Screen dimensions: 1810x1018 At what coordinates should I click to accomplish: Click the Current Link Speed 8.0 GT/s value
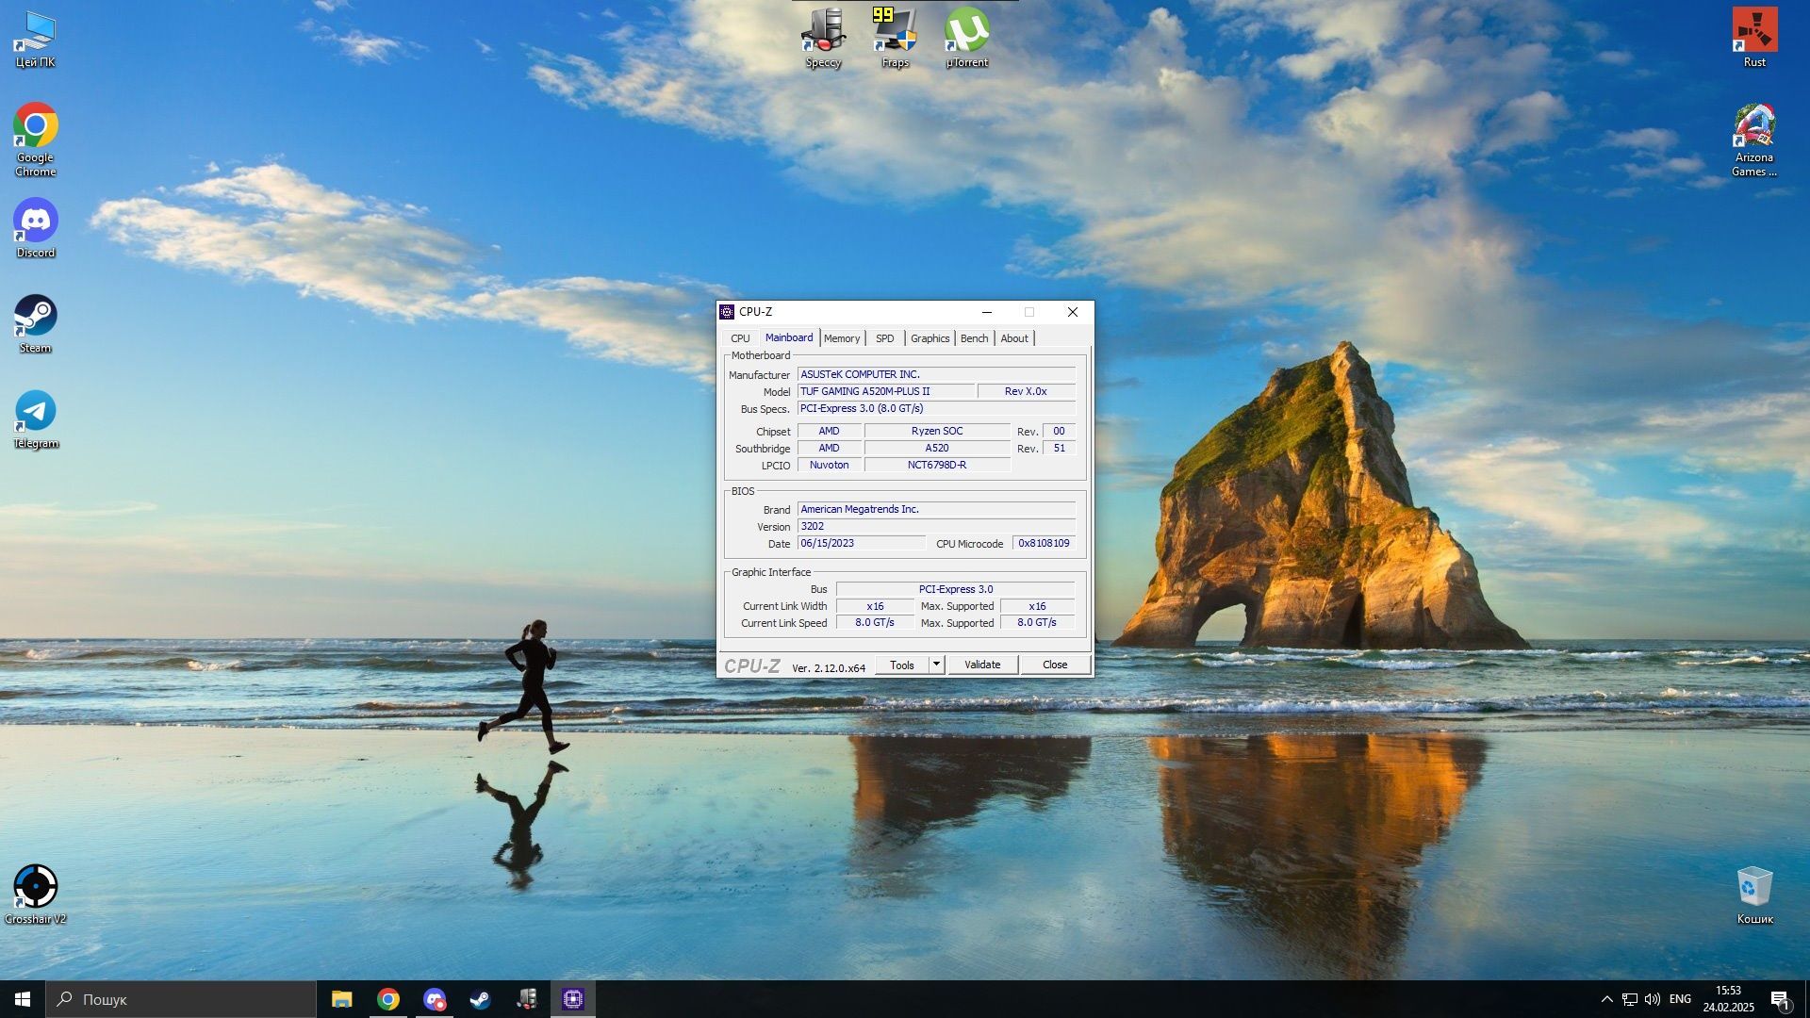point(875,623)
